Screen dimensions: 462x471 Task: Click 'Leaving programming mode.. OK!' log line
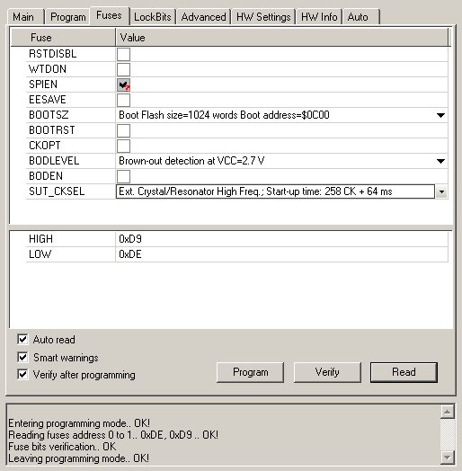pos(78,458)
